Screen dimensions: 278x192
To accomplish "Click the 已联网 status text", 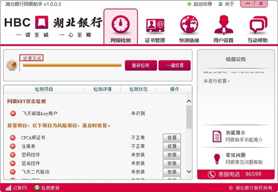I will tap(20, 188).
